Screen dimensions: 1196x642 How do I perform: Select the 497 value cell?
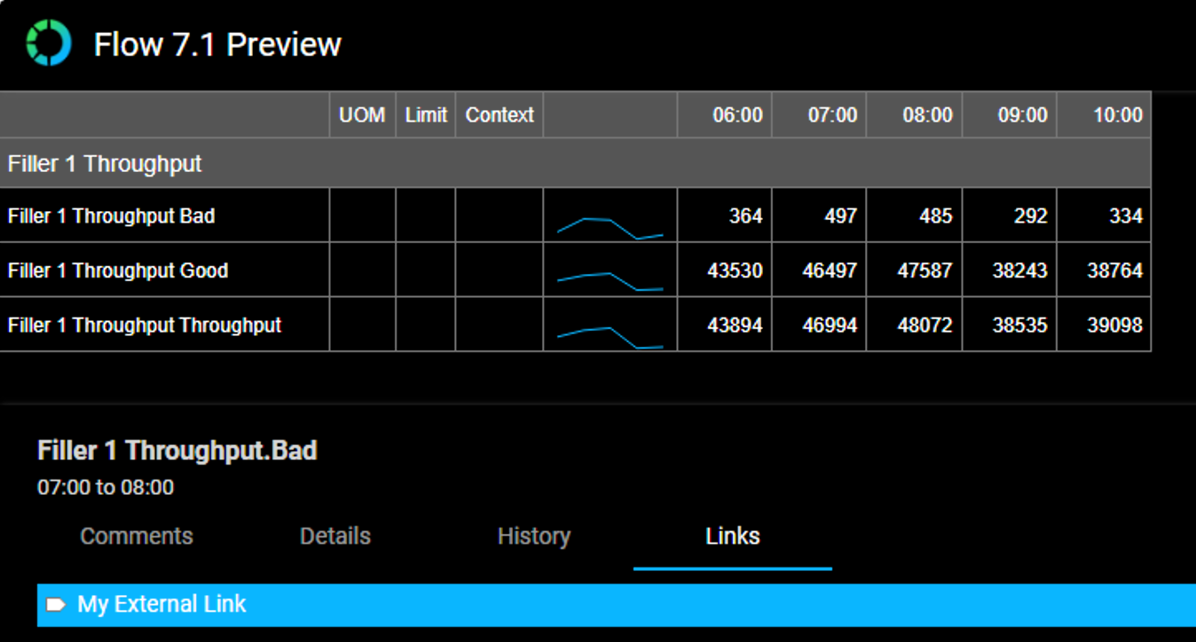click(x=819, y=215)
